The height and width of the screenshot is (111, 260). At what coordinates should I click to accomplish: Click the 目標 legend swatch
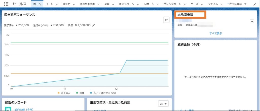77,93
